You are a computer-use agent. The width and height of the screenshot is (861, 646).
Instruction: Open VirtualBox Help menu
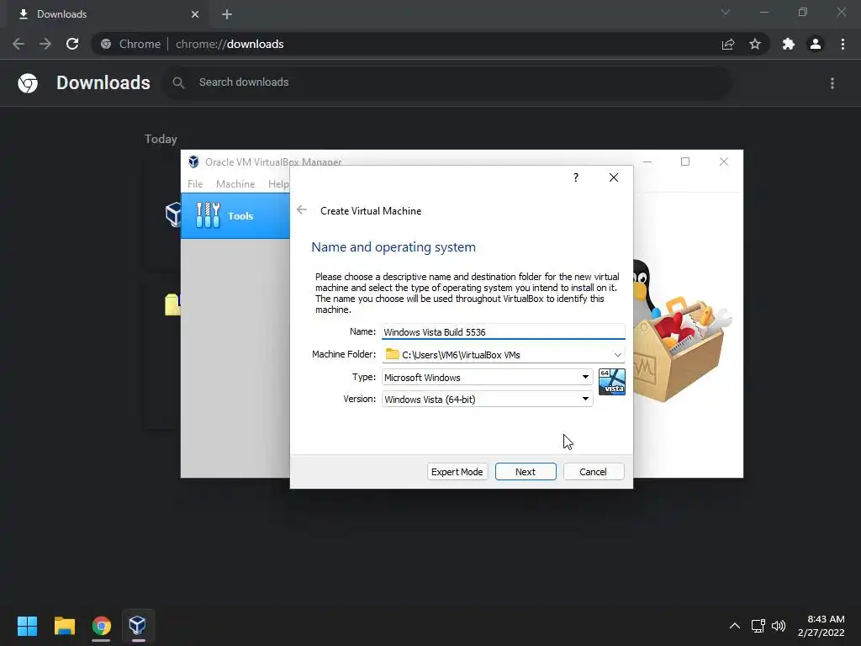277,184
